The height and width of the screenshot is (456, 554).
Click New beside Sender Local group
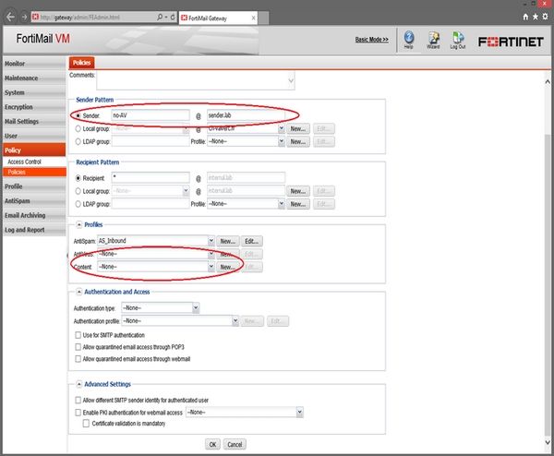tap(298, 129)
